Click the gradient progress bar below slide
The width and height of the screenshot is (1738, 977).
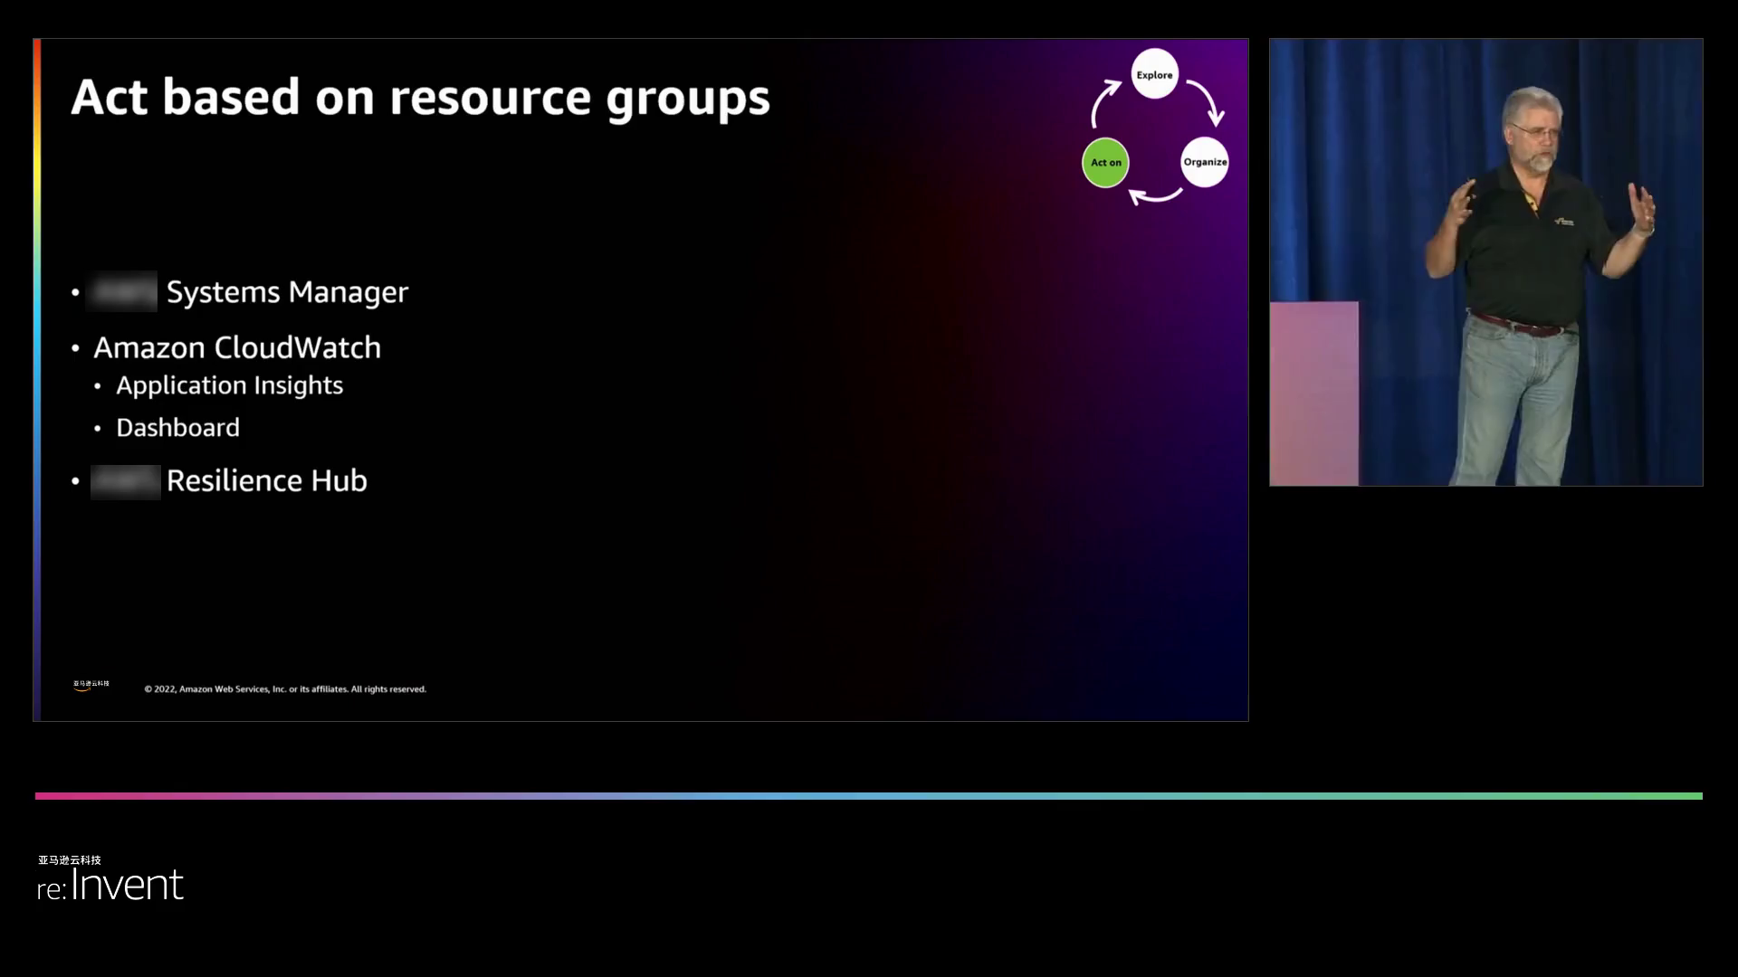coord(869,796)
